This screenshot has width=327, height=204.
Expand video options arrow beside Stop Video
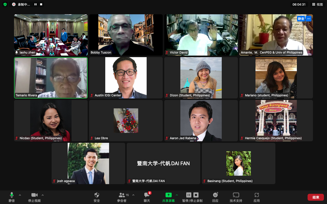(x=43, y=195)
